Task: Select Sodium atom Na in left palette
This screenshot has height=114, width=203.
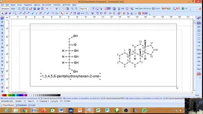Action: click(2, 47)
